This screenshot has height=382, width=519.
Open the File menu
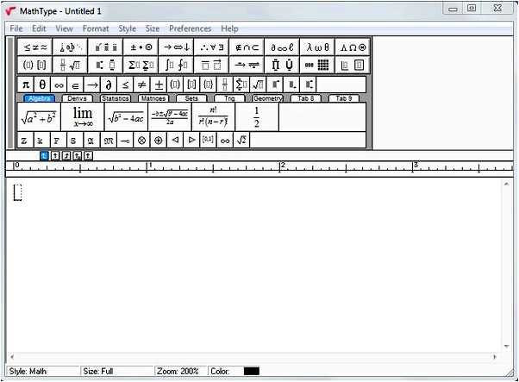tap(16, 28)
